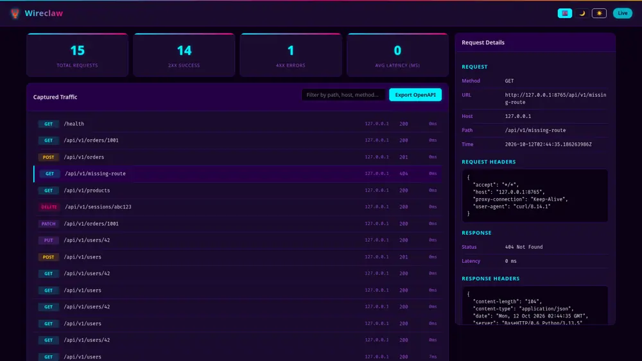Click the Latency 0 ms value
This screenshot has height=361, width=642.
click(x=511, y=261)
